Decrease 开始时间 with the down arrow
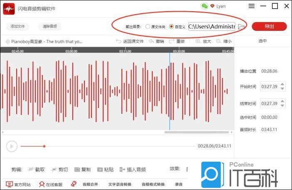Viewport: 292px width, 190px height. click(x=282, y=89)
